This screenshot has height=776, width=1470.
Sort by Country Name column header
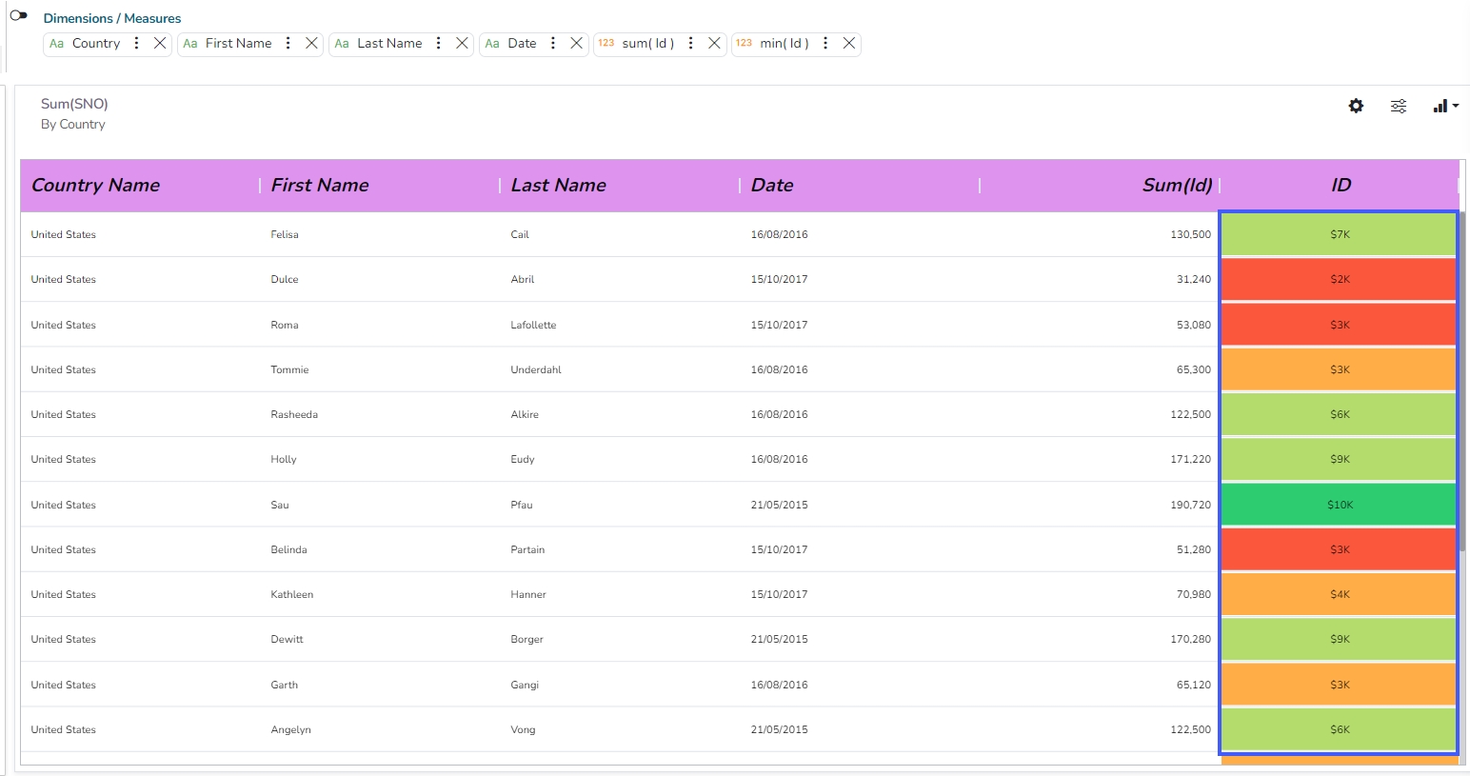(95, 186)
